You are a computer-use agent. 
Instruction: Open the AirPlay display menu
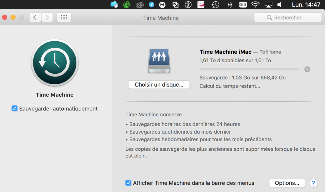[268, 5]
